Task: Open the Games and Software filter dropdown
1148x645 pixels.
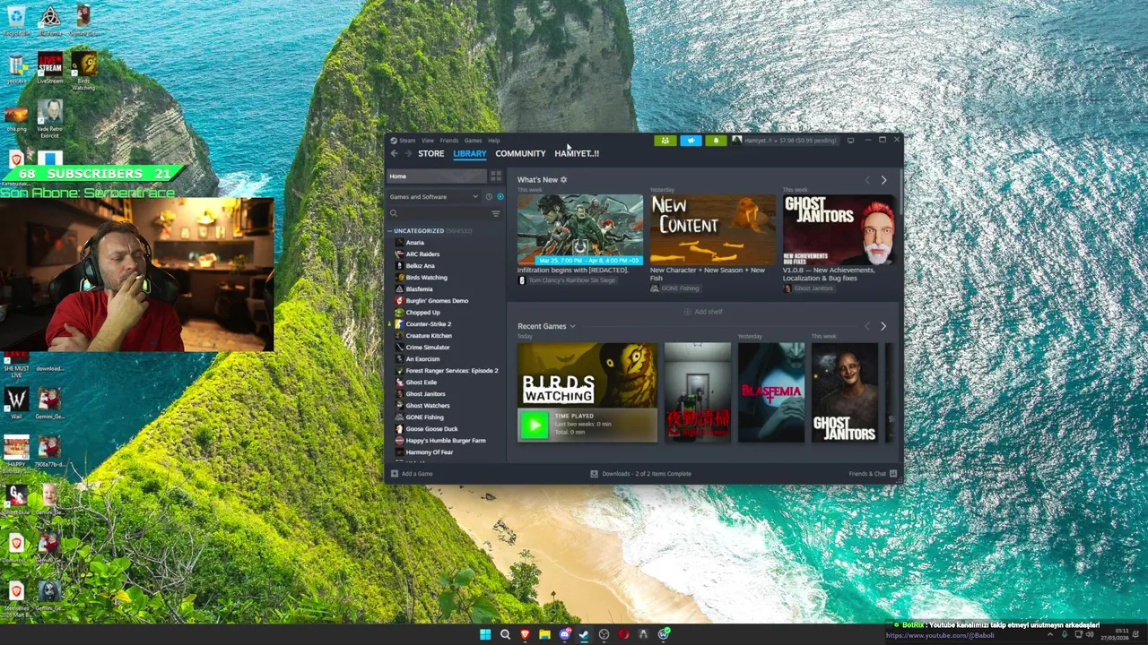Action: 434,197
